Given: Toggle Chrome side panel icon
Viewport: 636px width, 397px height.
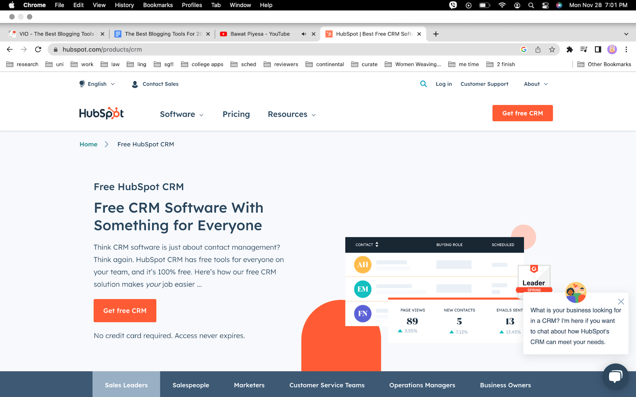Looking at the screenshot, I should (x=598, y=49).
